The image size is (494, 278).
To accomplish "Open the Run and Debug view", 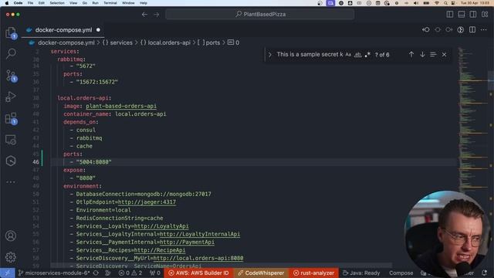I will point(11,97).
